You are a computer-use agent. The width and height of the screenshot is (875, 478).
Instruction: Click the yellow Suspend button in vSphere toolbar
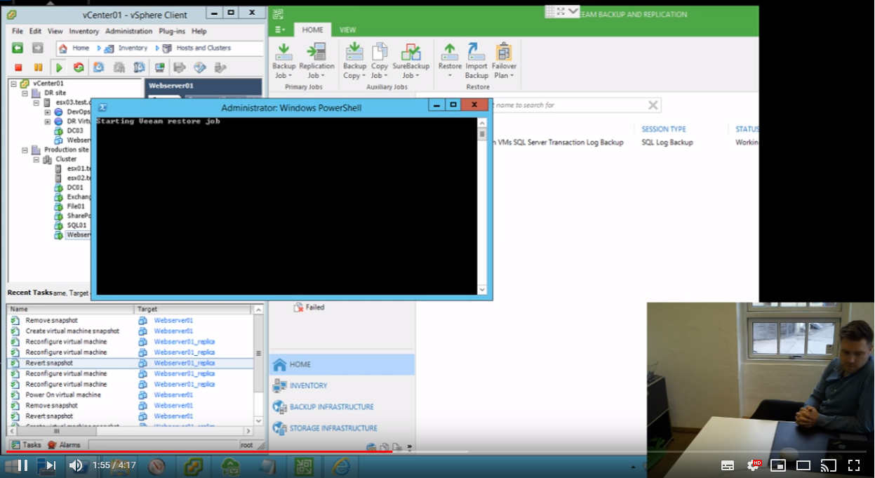[38, 67]
